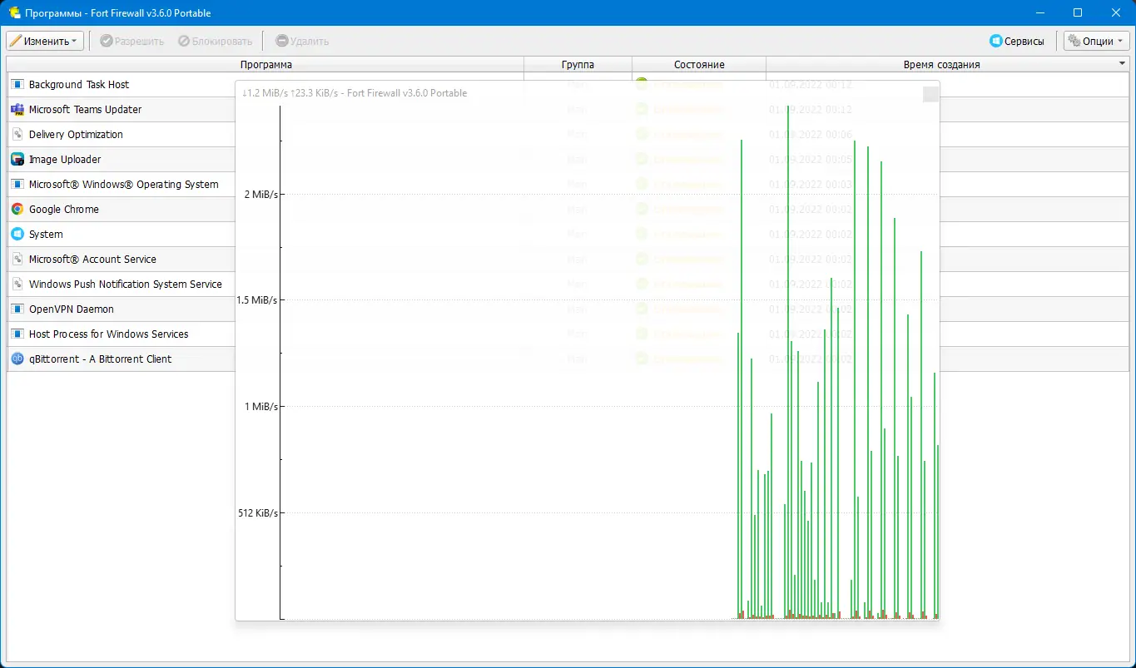Image resolution: width=1136 pixels, height=668 pixels.
Task: Click the Разрешить toolbar button
Action: (x=131, y=41)
